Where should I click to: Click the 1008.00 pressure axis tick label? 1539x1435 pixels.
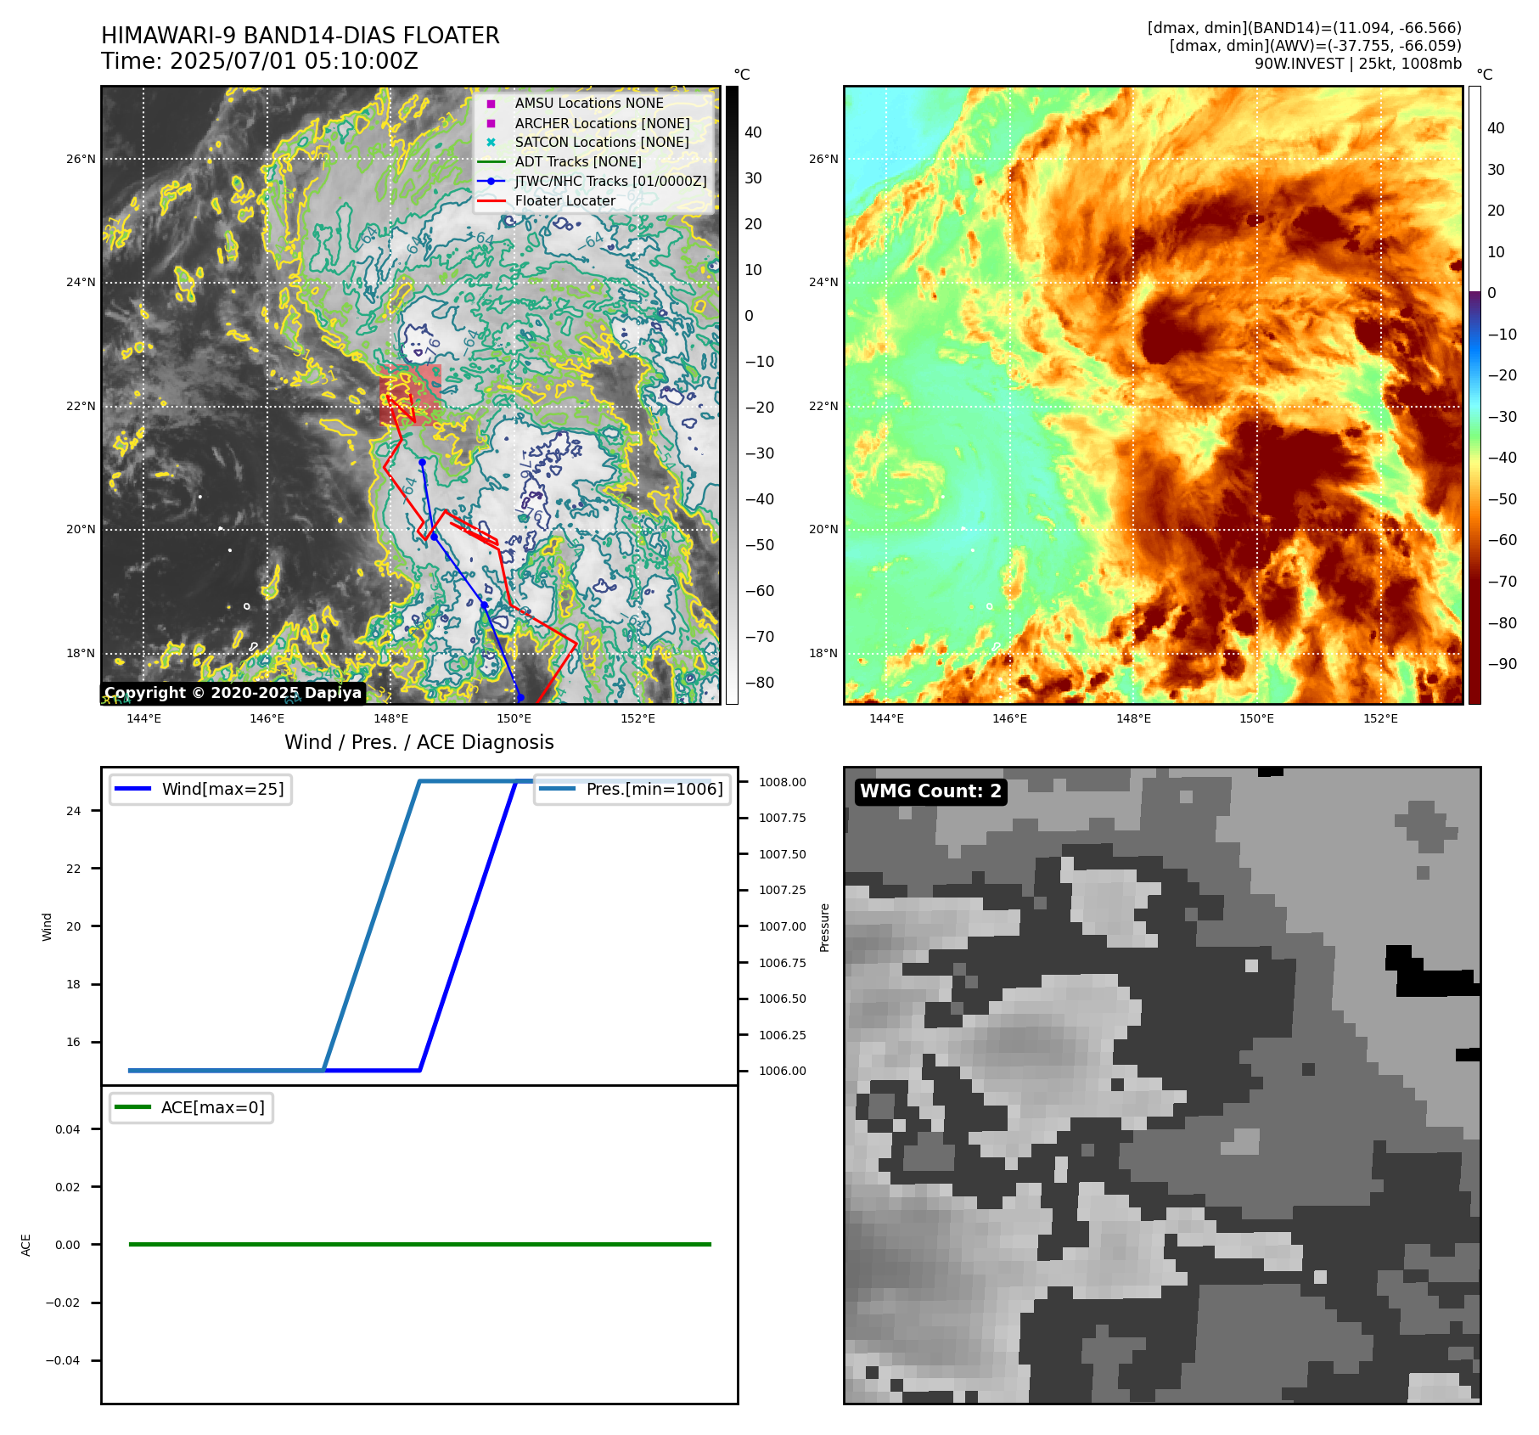[783, 782]
